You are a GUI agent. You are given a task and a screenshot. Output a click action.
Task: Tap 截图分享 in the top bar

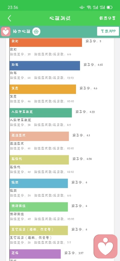pos(107,18)
